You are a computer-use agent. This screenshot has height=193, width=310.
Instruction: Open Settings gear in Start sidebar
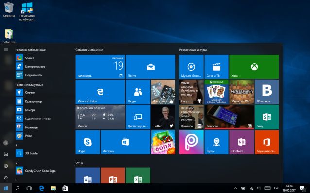point(6,166)
